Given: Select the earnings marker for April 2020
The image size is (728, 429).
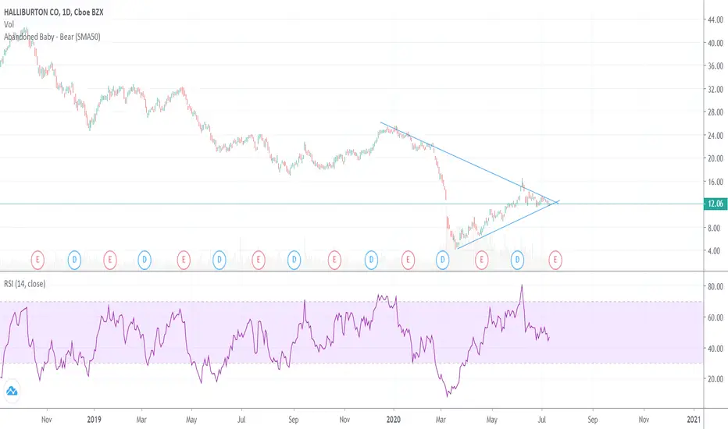Looking at the screenshot, I should [x=481, y=261].
